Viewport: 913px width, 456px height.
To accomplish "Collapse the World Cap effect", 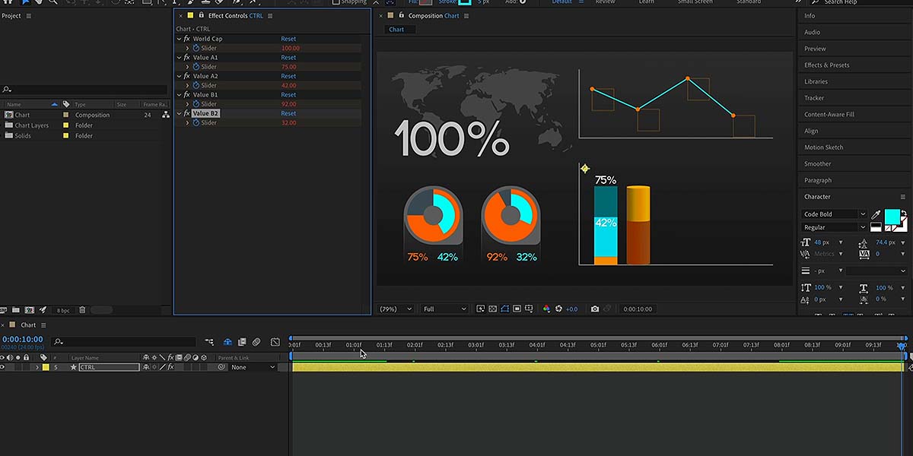I will tap(180, 39).
